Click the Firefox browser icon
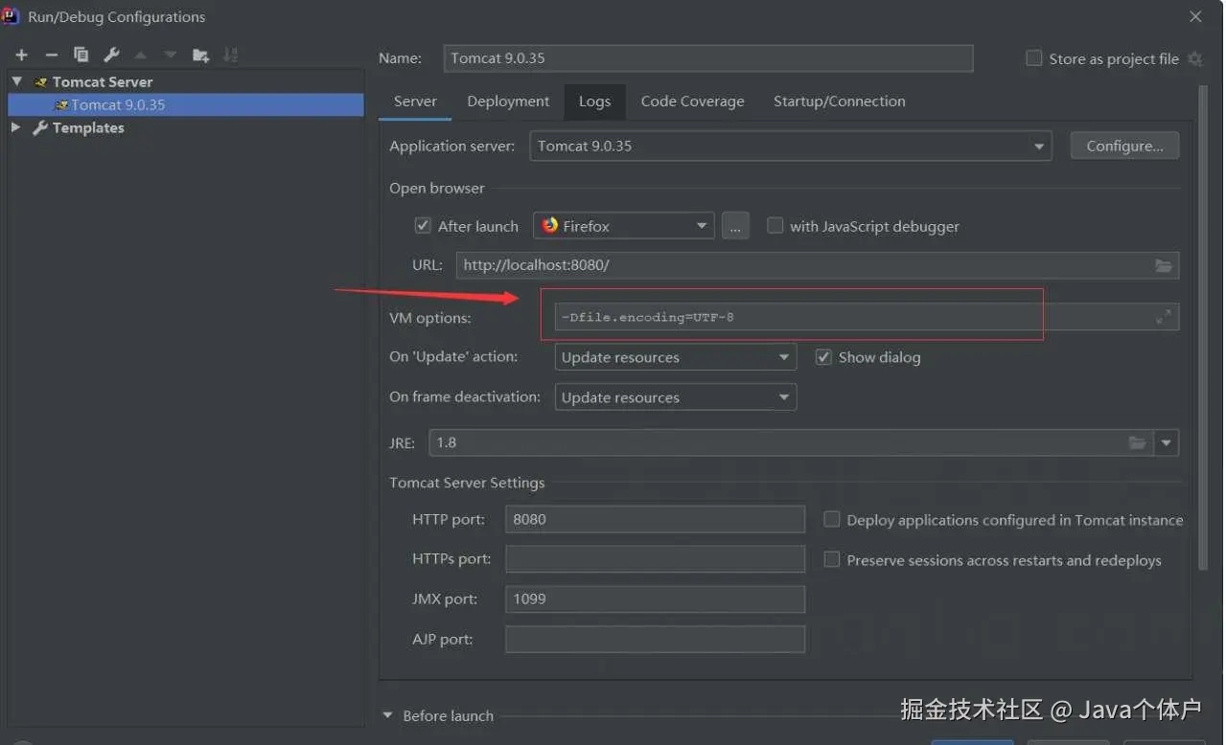This screenshot has width=1226, height=745. click(550, 226)
